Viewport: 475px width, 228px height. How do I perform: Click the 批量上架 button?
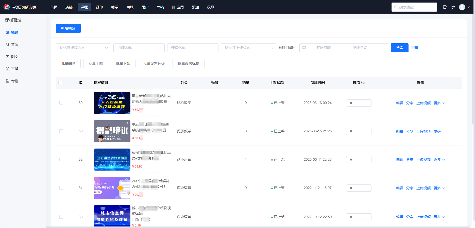point(96,64)
